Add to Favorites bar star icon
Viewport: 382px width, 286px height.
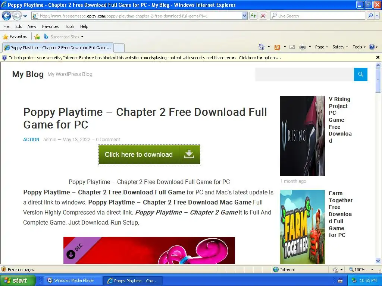click(x=37, y=37)
